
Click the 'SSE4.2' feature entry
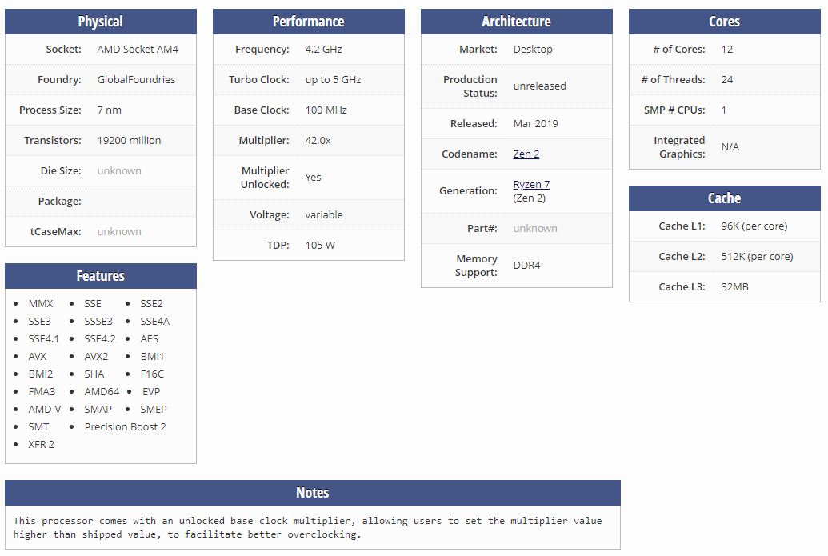pos(100,339)
